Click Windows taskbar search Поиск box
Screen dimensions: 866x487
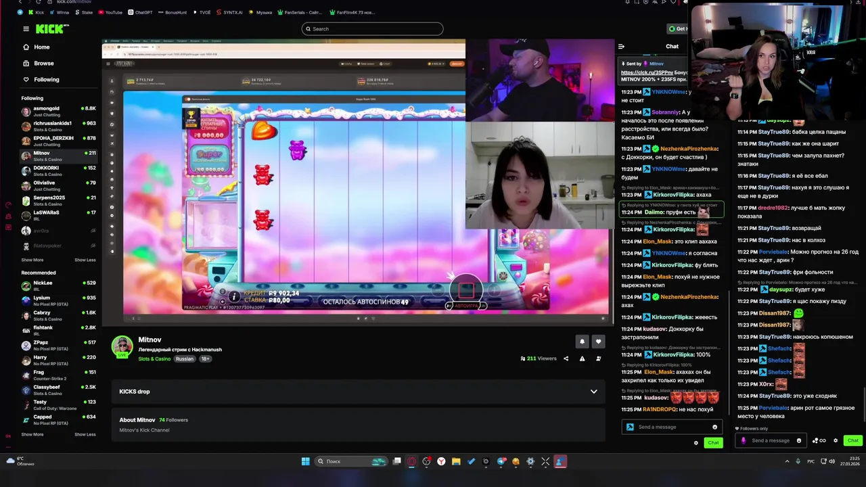[352, 461]
